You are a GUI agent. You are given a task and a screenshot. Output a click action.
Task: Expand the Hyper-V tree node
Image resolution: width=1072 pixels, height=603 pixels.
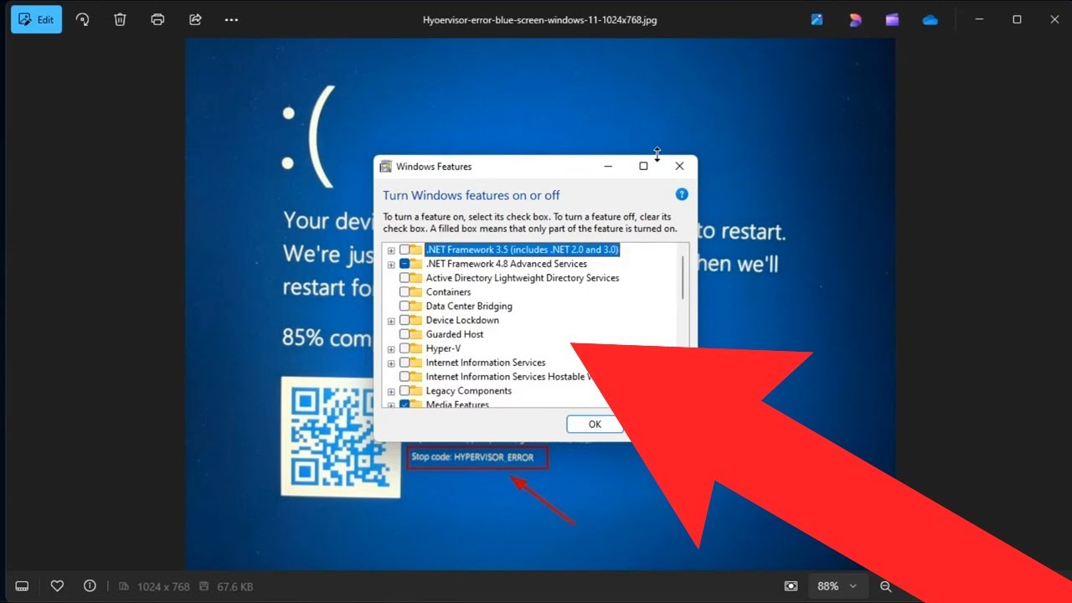tap(391, 349)
